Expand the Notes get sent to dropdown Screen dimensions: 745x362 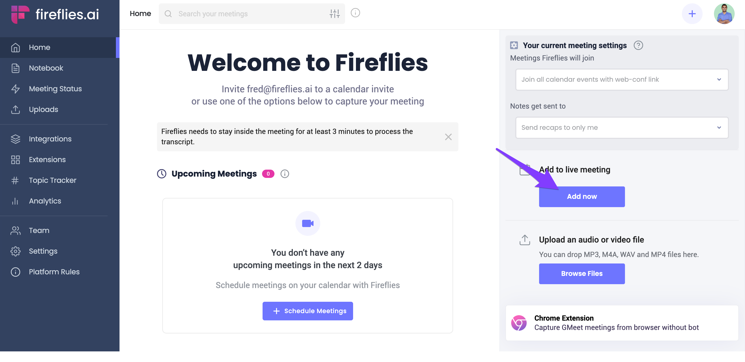click(x=622, y=127)
